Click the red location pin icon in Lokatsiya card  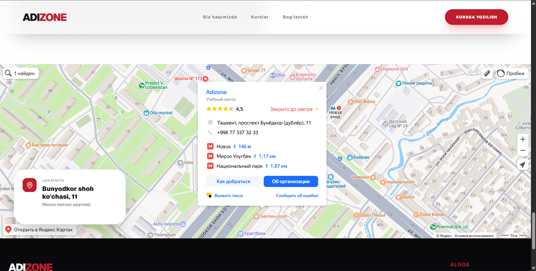(x=30, y=185)
